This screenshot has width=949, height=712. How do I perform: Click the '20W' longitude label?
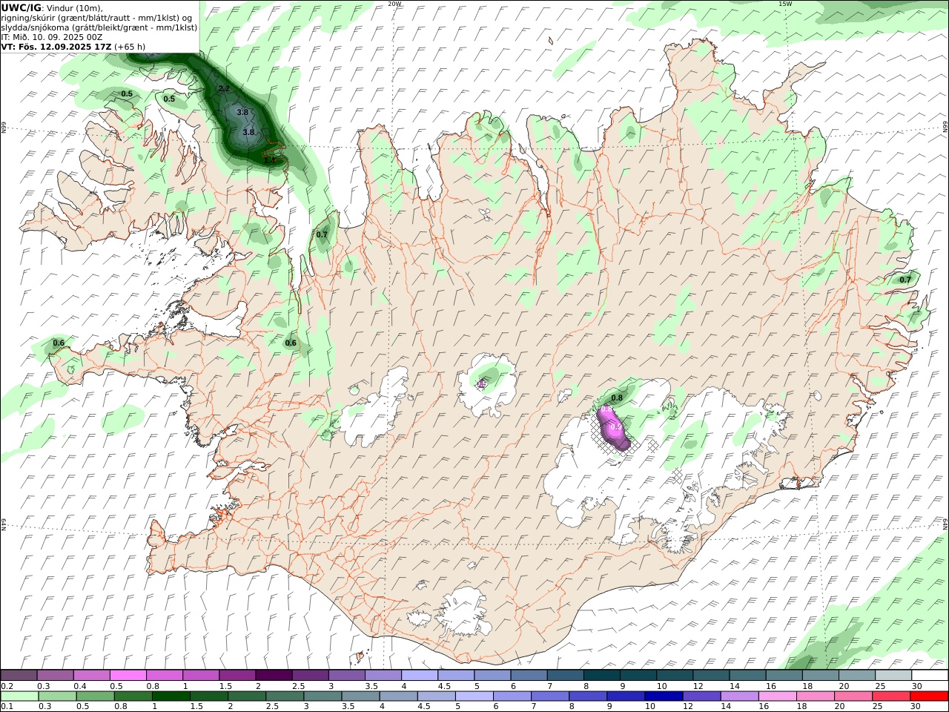(x=394, y=4)
